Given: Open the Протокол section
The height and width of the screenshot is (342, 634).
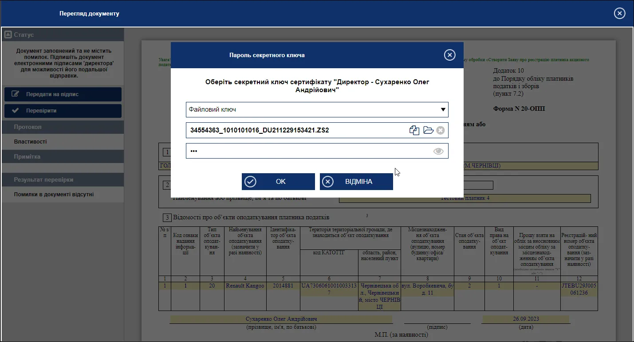Looking at the screenshot, I should [63, 127].
